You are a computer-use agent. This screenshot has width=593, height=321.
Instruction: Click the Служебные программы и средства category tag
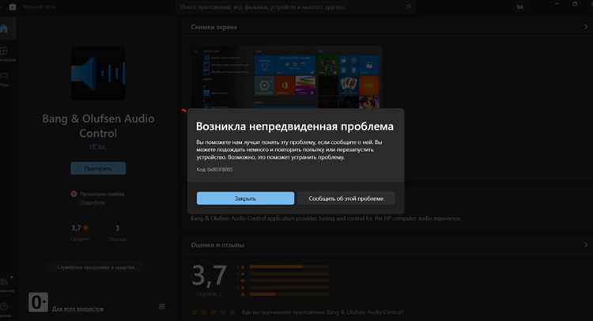[96, 267]
